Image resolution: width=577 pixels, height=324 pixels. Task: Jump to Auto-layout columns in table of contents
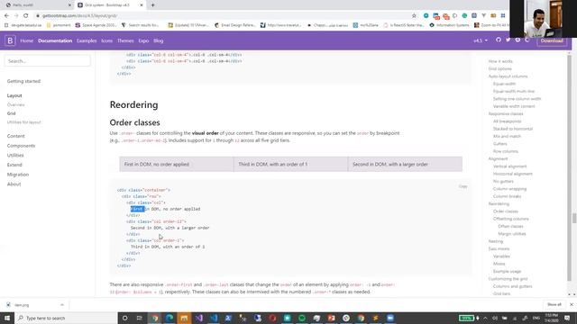click(508, 76)
